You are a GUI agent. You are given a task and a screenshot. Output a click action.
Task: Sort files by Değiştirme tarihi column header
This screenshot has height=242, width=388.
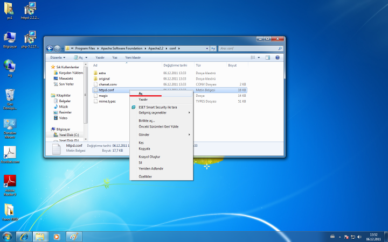pyautogui.click(x=175, y=65)
